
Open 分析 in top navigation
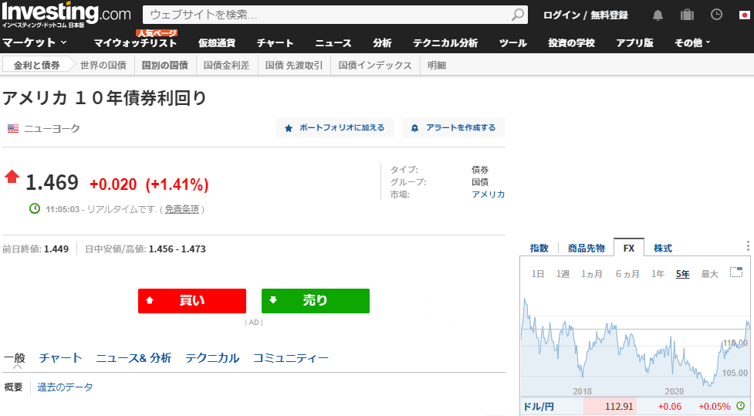point(382,42)
